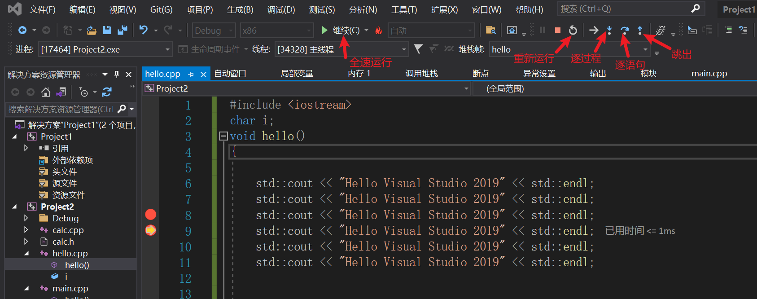Open the 调试(D) menu

pos(281,9)
